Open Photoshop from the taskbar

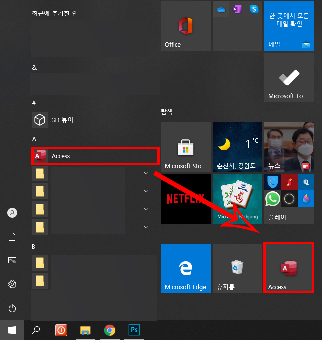pos(134,330)
